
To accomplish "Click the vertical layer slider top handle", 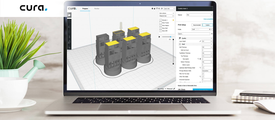I will [173, 39].
